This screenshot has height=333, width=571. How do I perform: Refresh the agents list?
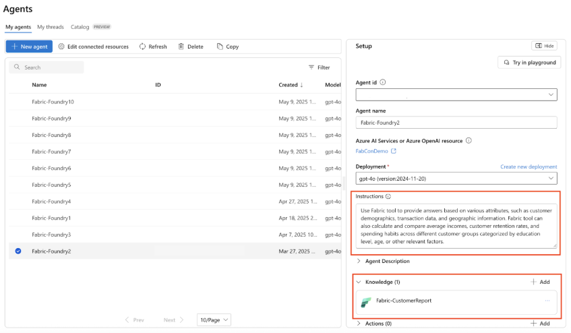[x=153, y=47]
